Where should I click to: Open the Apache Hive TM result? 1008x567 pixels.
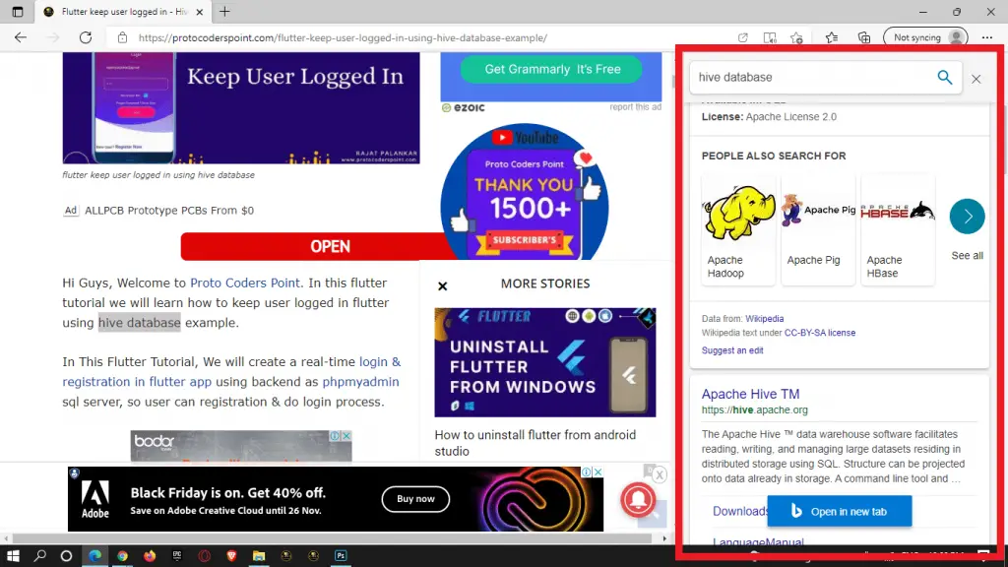coord(750,394)
